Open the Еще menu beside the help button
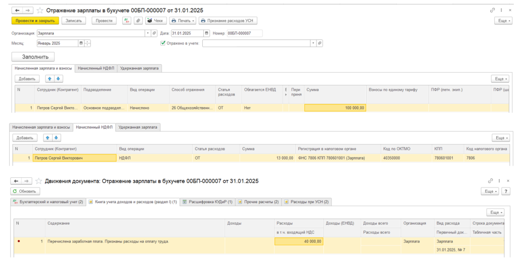The image size is (518, 260). click(x=490, y=191)
